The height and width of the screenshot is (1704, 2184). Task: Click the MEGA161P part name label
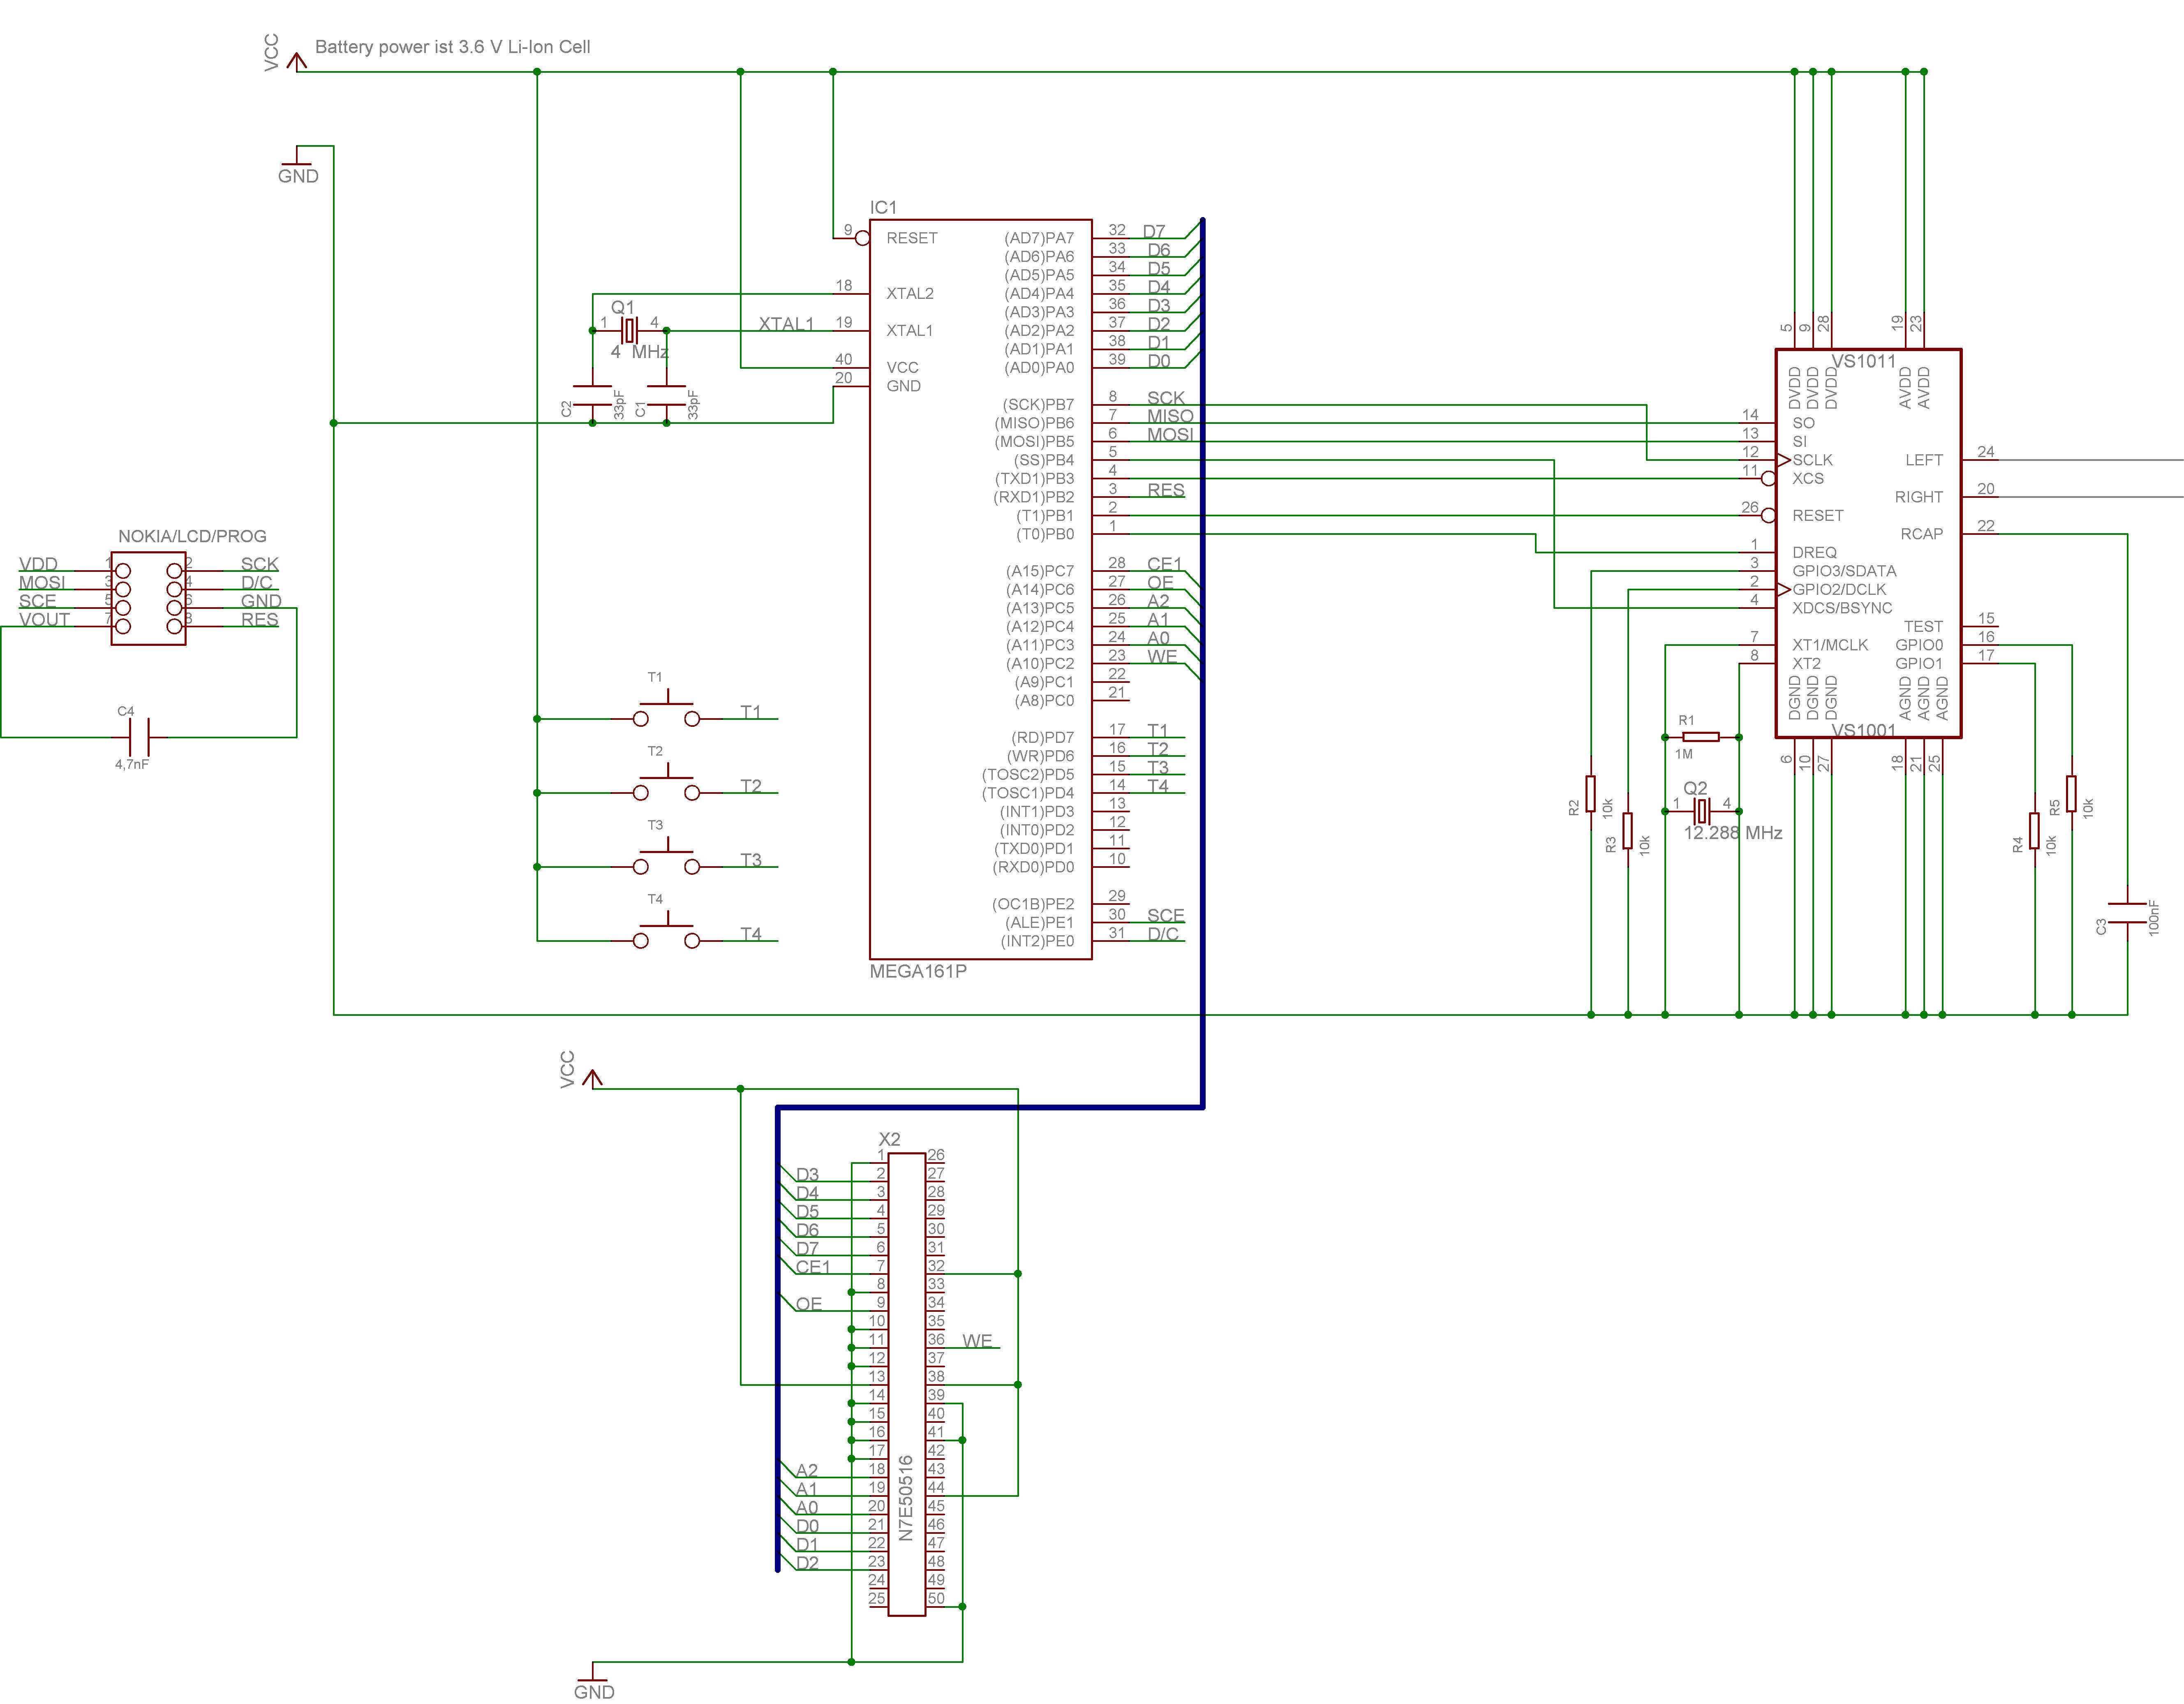point(918,971)
